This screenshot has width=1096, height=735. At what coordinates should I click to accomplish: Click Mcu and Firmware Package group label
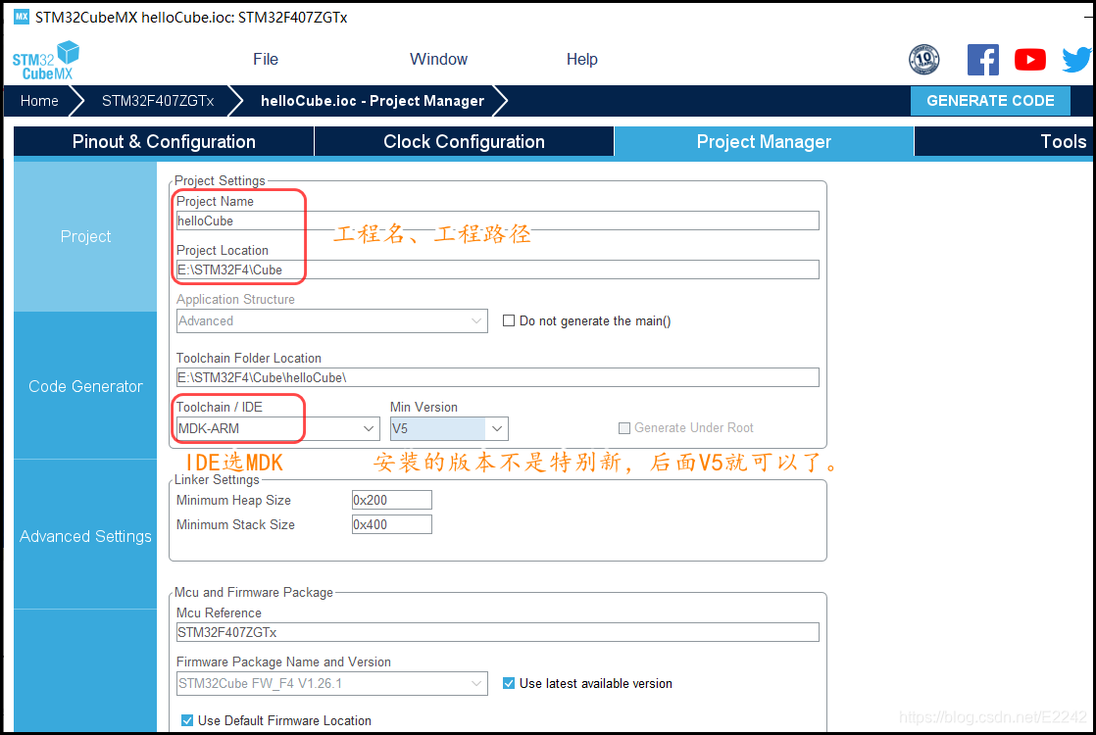(254, 593)
